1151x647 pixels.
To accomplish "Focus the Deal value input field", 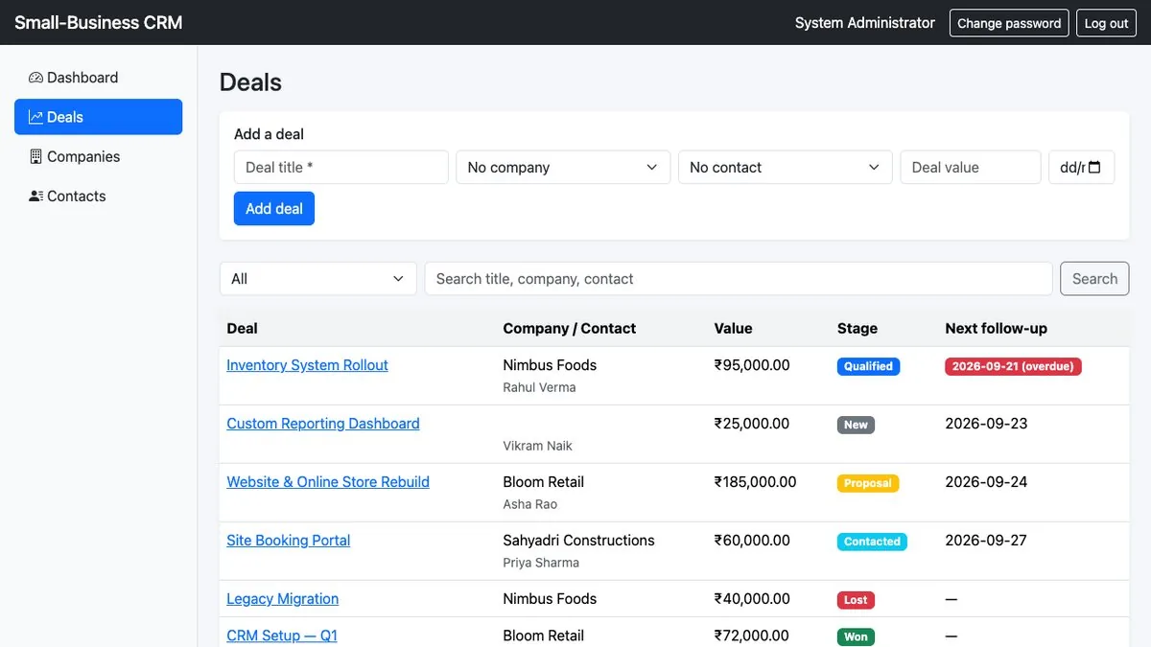I will pyautogui.click(x=971, y=167).
